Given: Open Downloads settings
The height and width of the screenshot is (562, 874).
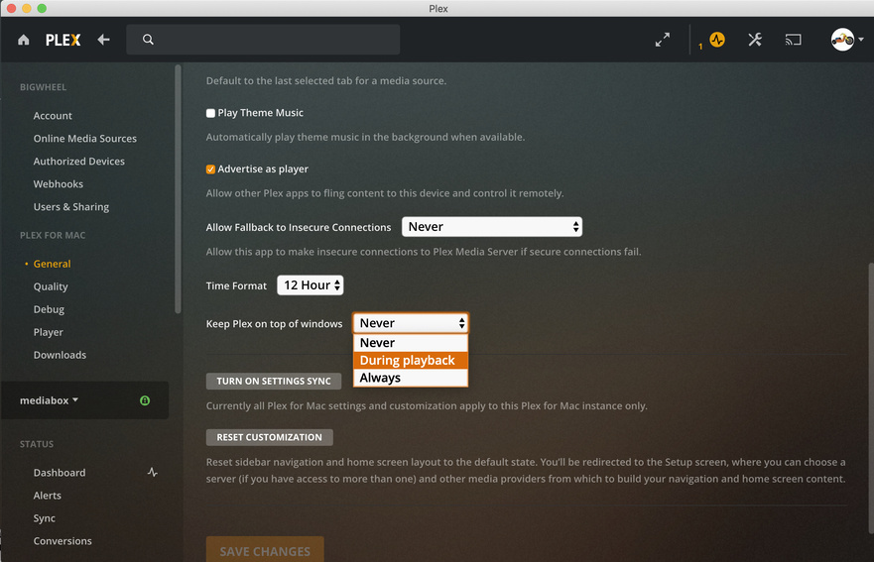Looking at the screenshot, I should coord(60,356).
